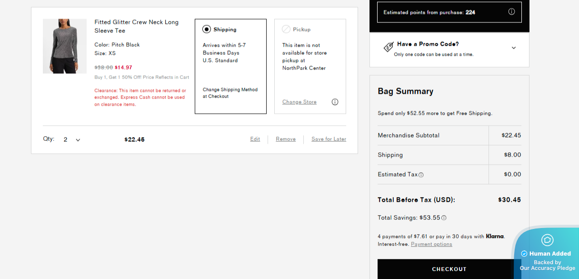The image size is (579, 279).
Task: Open Klarna Payment options link
Action: (431, 244)
